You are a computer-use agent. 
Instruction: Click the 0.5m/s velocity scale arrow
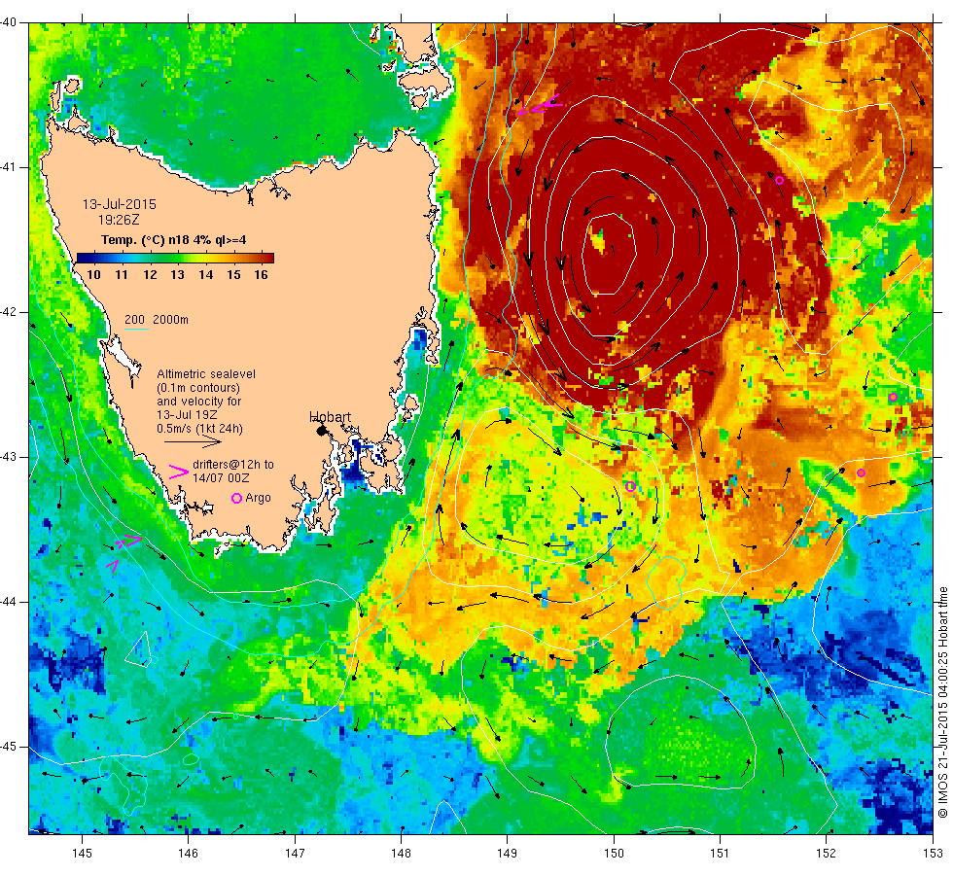[x=193, y=442]
